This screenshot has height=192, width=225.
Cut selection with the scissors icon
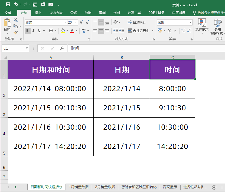coord(16,20)
